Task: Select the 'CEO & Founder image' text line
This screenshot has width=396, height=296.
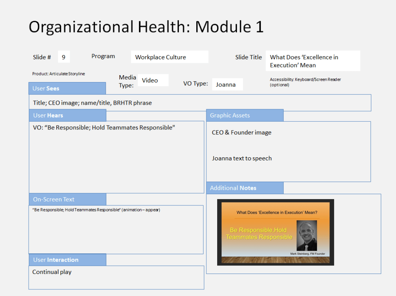Action: click(x=242, y=133)
